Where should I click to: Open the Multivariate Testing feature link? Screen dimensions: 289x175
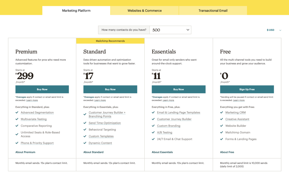pyautogui.click(x=34, y=119)
